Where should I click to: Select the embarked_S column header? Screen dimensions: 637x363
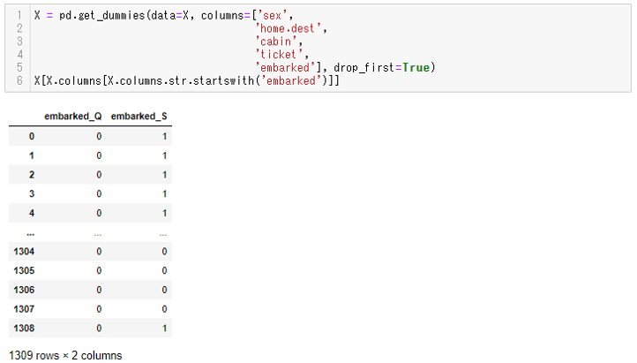(139, 117)
